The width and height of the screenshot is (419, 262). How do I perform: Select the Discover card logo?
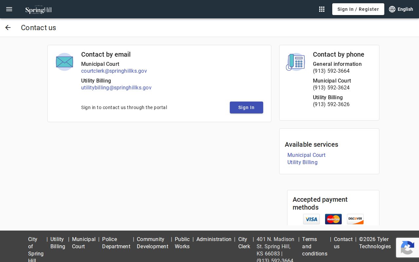[x=355, y=219]
